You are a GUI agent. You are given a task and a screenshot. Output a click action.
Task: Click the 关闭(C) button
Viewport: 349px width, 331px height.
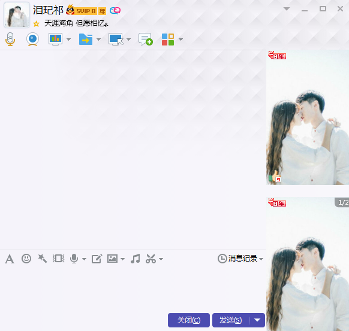point(189,320)
